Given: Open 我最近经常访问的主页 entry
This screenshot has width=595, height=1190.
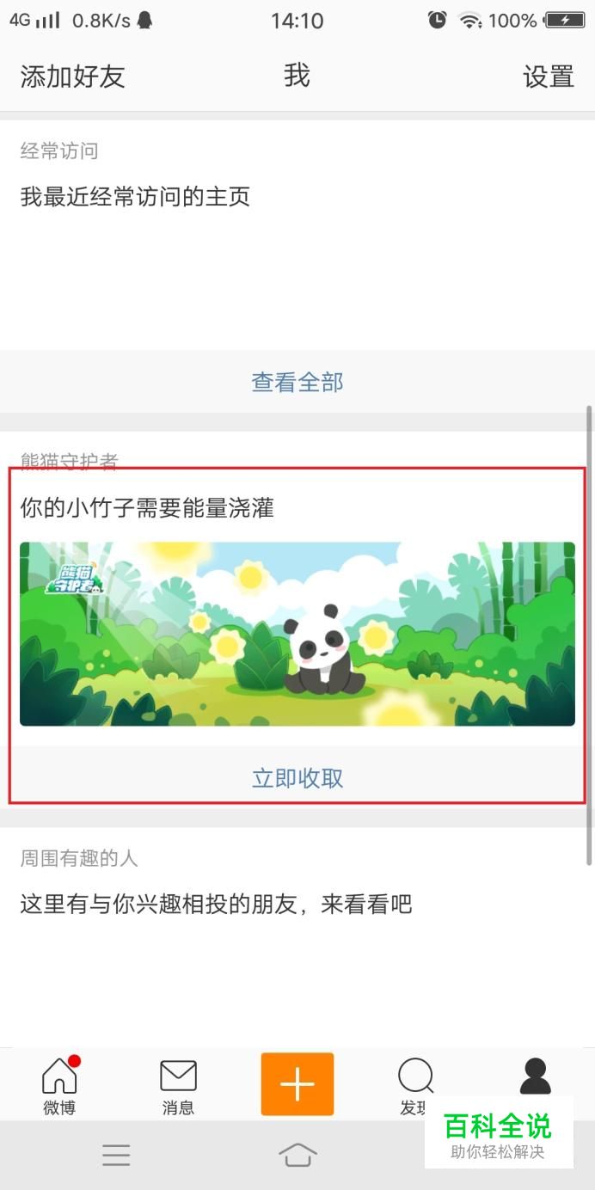Looking at the screenshot, I should (135, 197).
